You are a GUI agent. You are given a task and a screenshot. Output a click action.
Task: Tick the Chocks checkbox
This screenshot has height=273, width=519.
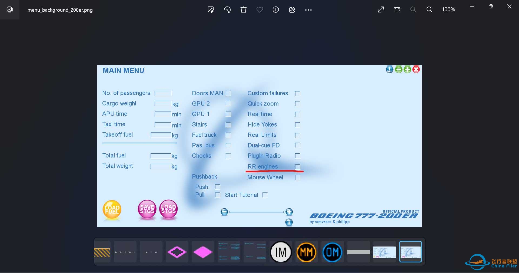(228, 156)
